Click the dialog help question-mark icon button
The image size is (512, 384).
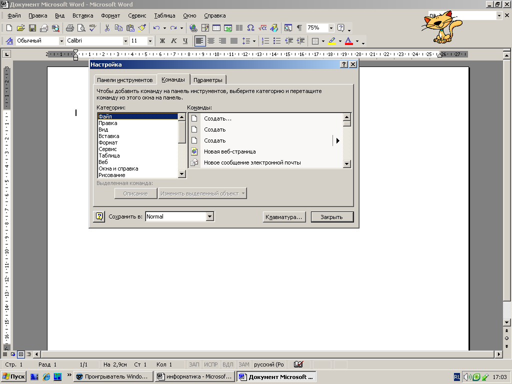pos(99,216)
